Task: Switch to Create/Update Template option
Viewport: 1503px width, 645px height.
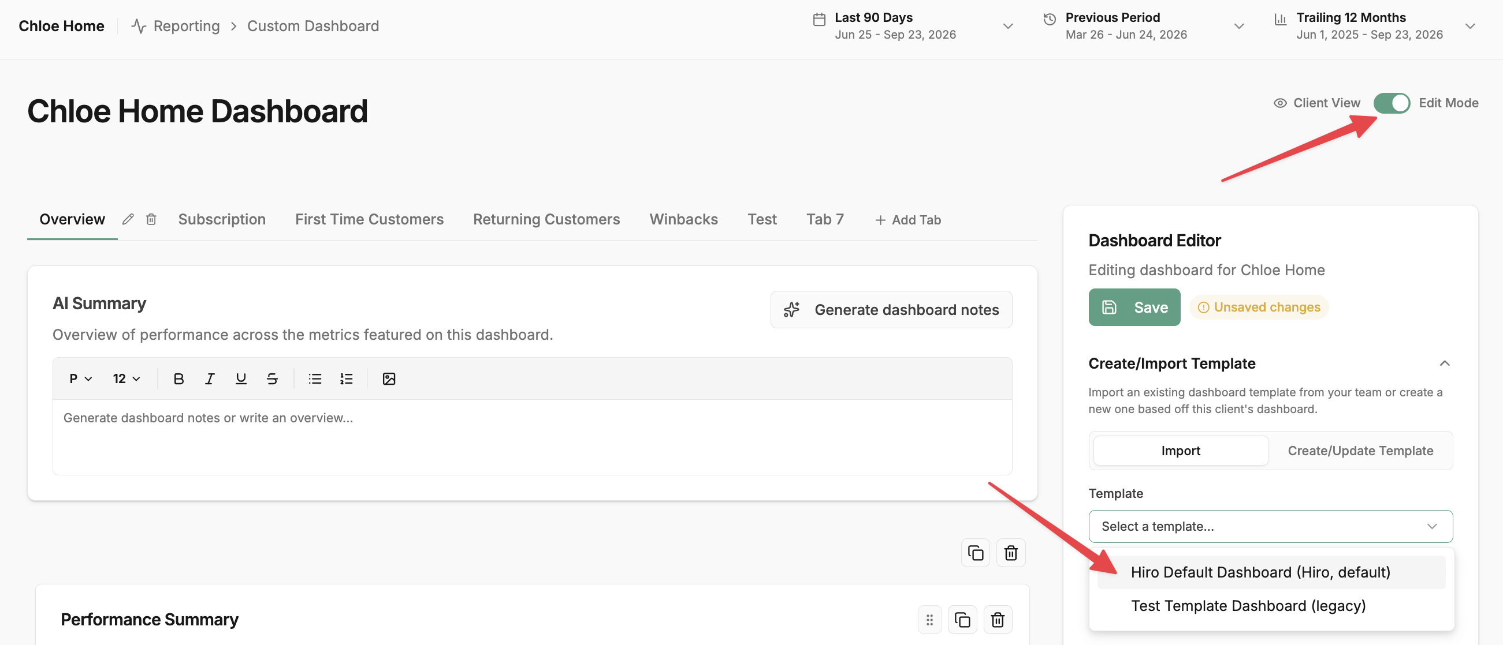Action: (x=1360, y=451)
